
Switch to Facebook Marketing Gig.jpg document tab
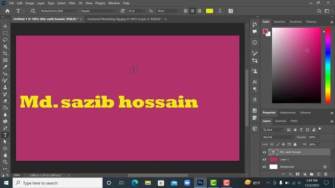[125, 19]
